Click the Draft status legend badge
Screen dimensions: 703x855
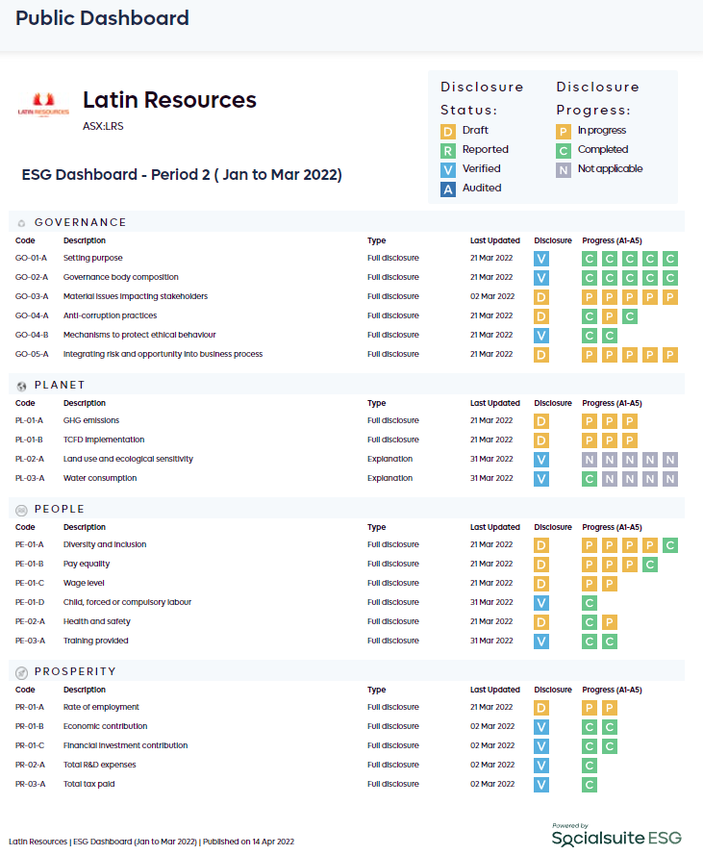click(448, 132)
